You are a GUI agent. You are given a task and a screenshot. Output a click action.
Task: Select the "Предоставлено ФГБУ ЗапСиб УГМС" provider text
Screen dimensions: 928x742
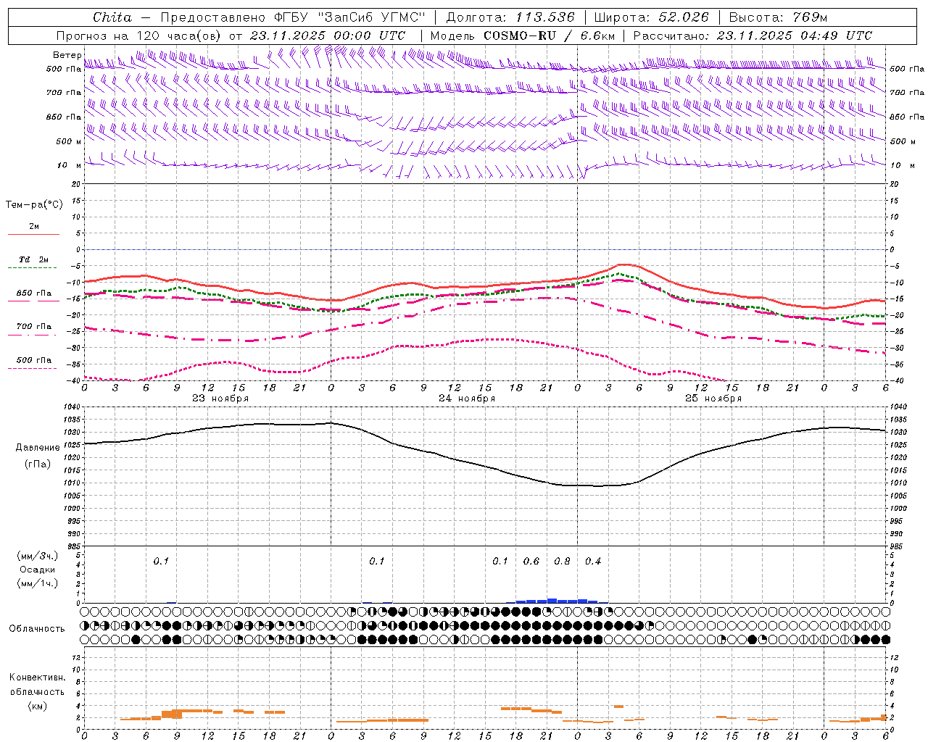293,17
